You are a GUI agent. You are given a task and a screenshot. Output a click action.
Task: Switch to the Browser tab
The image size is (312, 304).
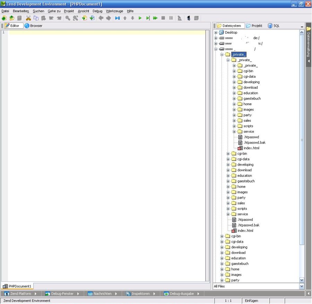tap(34, 26)
